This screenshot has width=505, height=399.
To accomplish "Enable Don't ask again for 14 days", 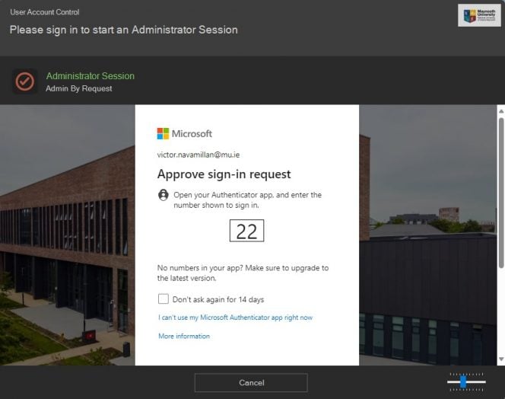I will (x=164, y=299).
